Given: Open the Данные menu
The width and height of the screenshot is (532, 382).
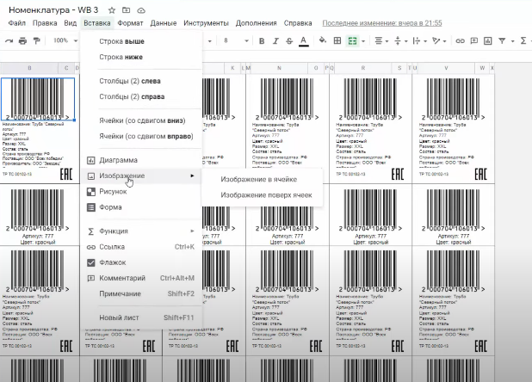Looking at the screenshot, I should 164,23.
